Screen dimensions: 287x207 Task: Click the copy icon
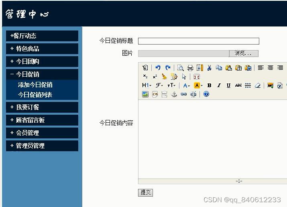click(219, 68)
